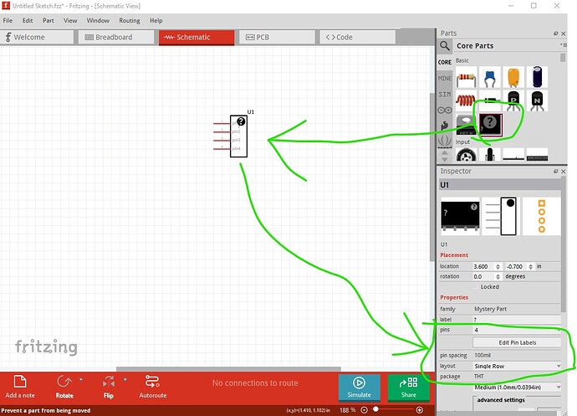Switch to the Welcome tab
The width and height of the screenshot is (577, 416).
(37, 37)
